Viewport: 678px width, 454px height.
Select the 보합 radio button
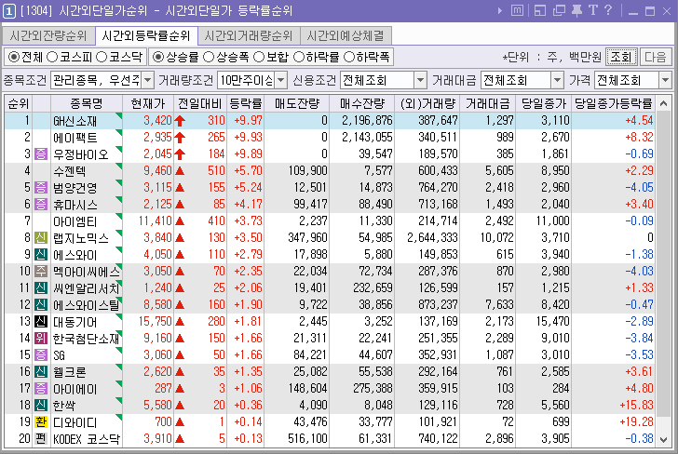[259, 57]
